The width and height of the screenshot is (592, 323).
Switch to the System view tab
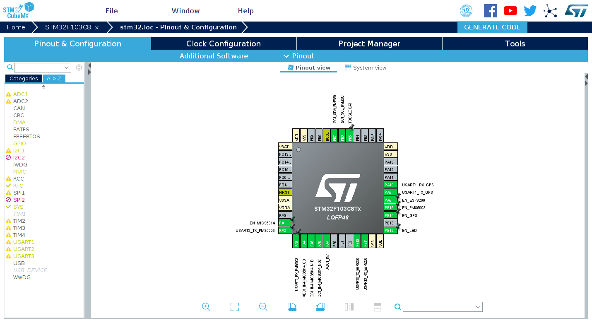[366, 67]
